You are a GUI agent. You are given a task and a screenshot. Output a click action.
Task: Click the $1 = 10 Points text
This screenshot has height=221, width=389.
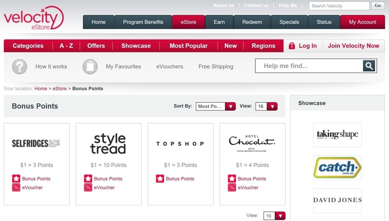pos(109,165)
